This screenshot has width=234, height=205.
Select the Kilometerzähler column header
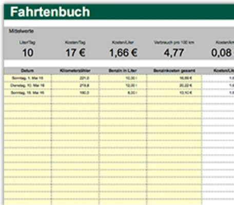[75, 71]
